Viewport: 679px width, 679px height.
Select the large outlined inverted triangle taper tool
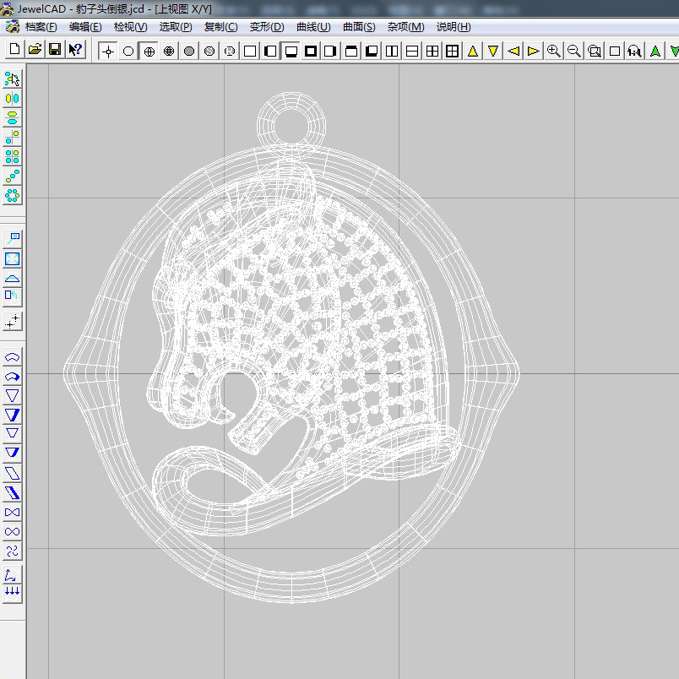[x=12, y=396]
